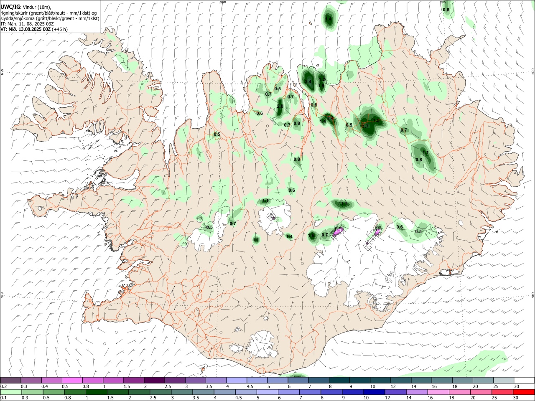Screen dimensions: 535x401
Task: Click the '15W' longitude label at top
Action: coord(442,2)
